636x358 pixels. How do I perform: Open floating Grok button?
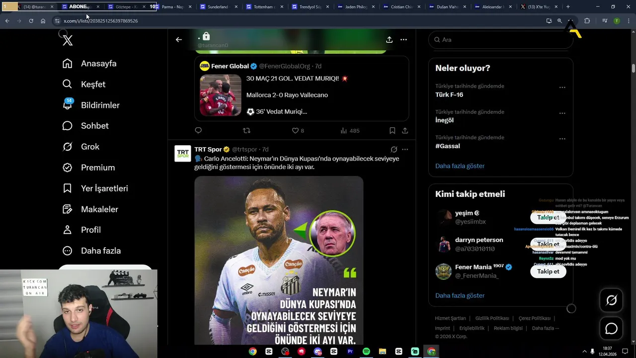tap(611, 300)
